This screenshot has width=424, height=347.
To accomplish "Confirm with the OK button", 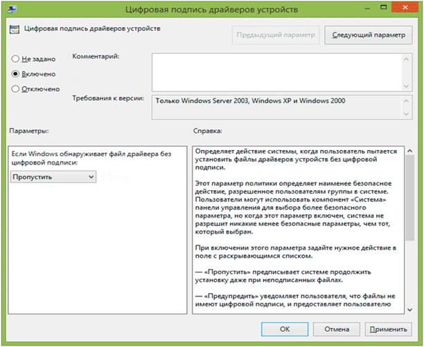I will 285,329.
